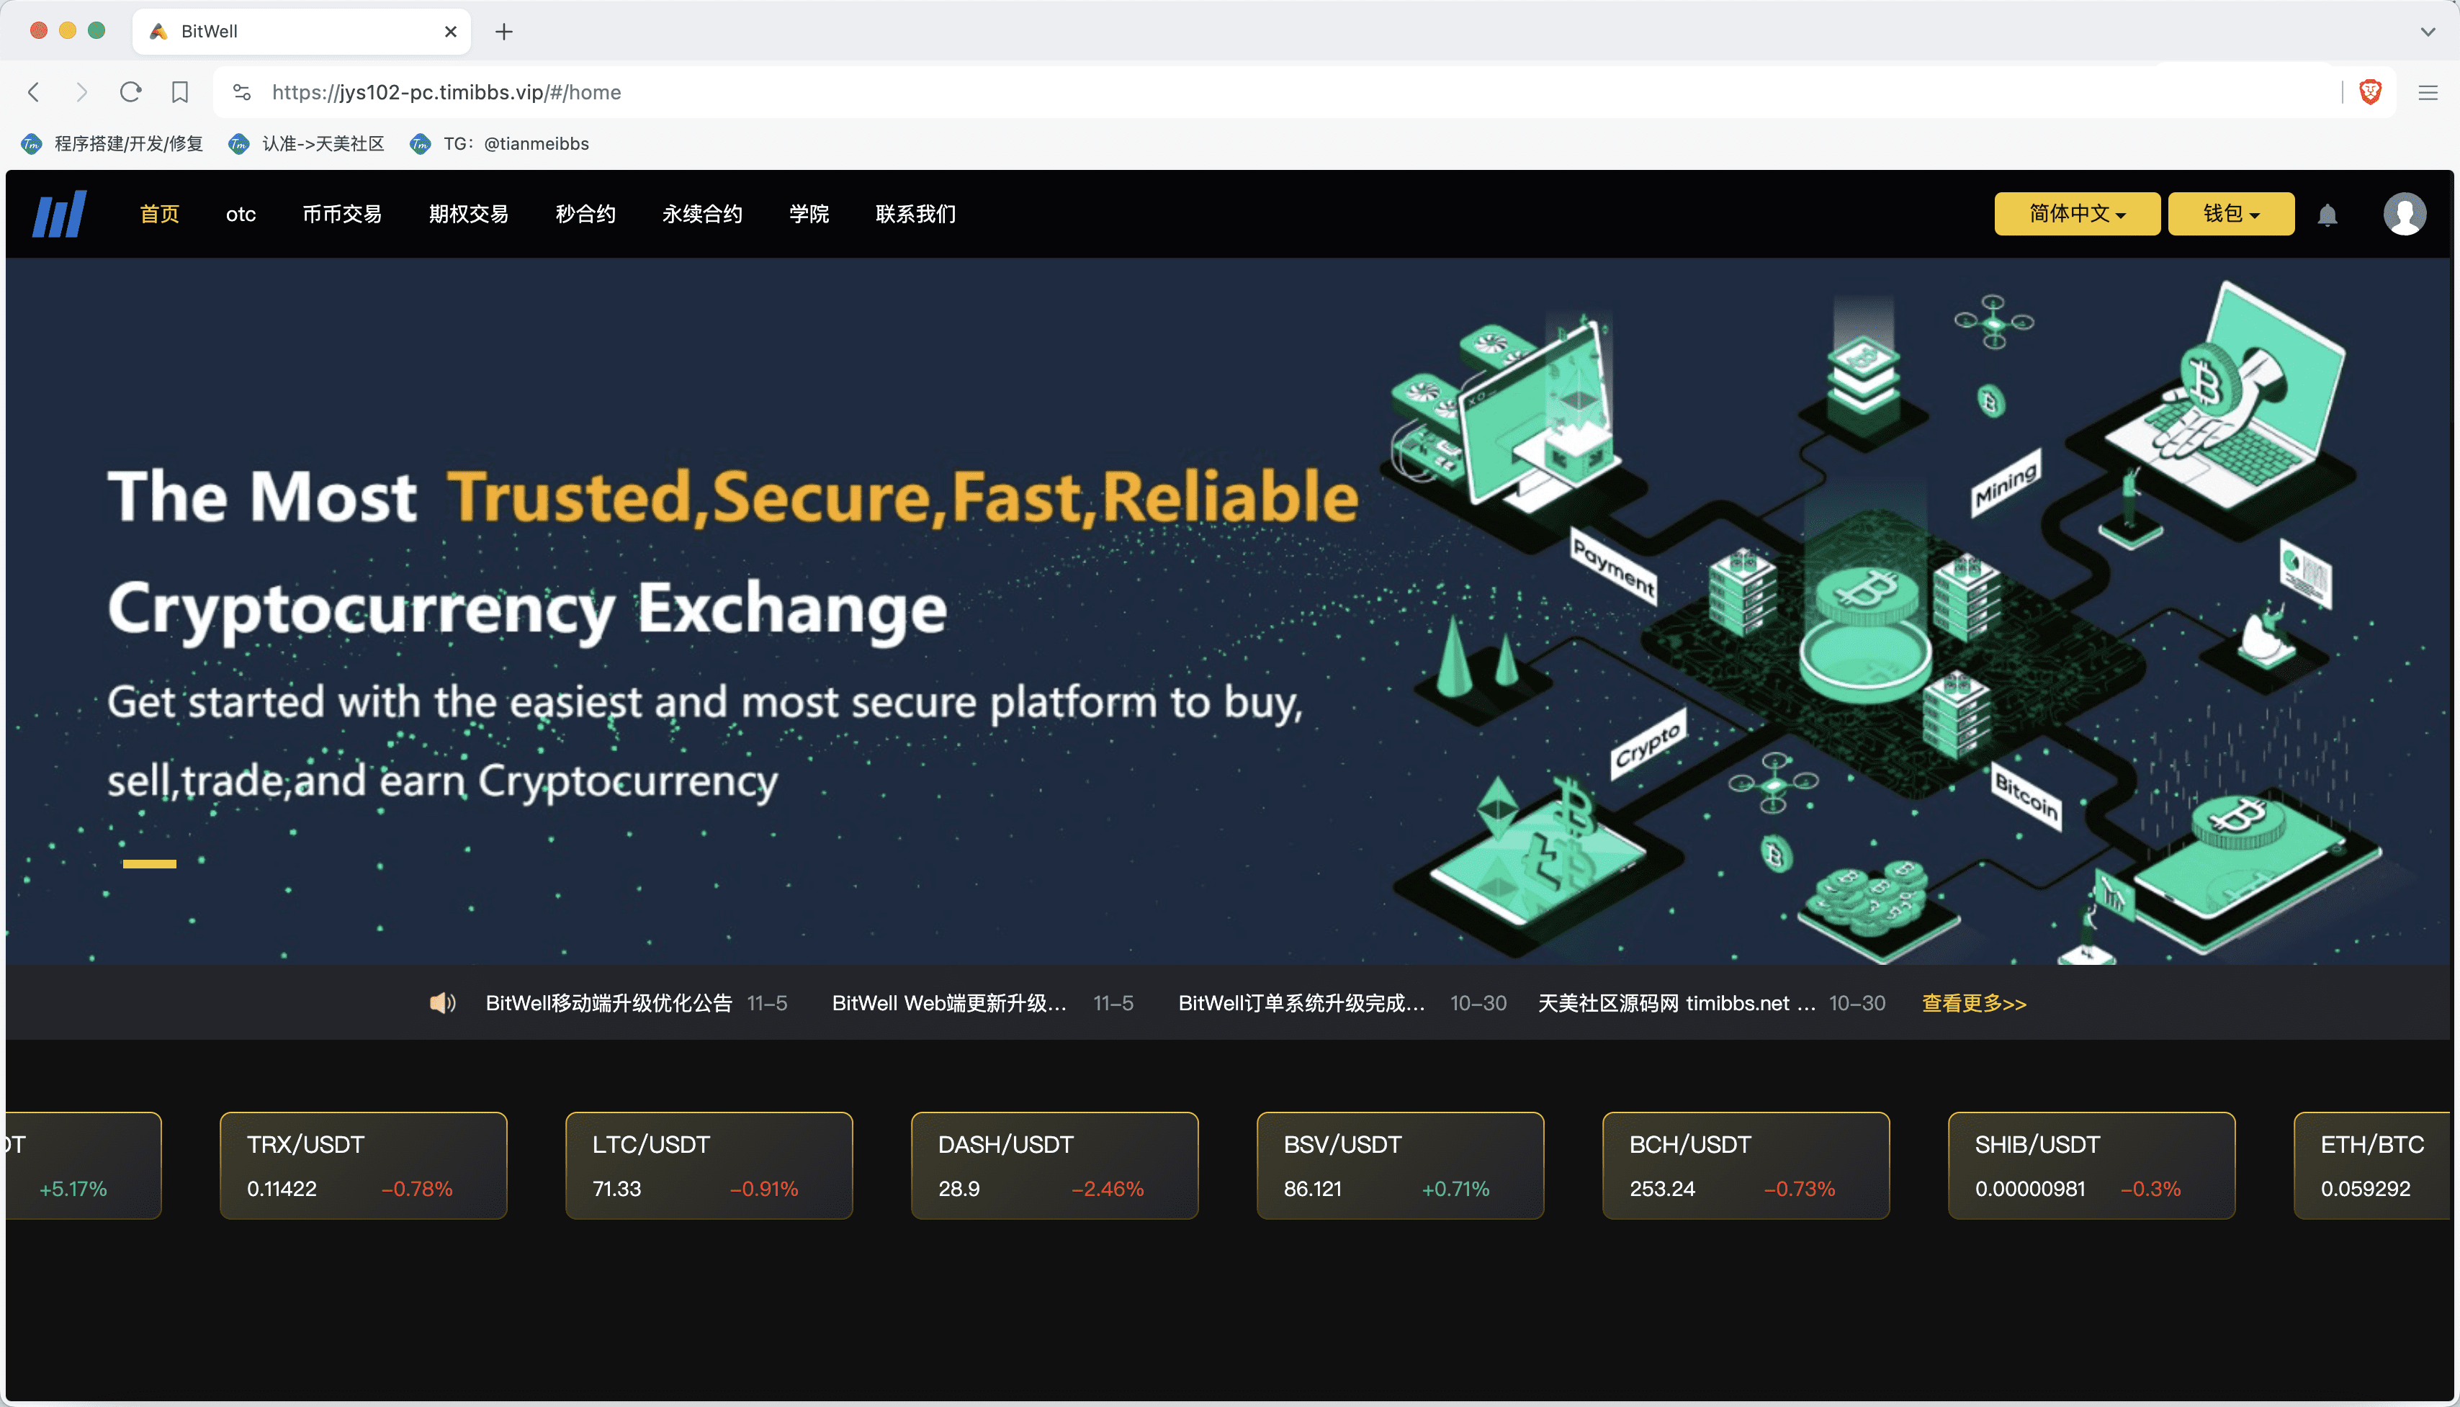Open site settings icon in address bar
The height and width of the screenshot is (1407, 2460).
click(241, 91)
